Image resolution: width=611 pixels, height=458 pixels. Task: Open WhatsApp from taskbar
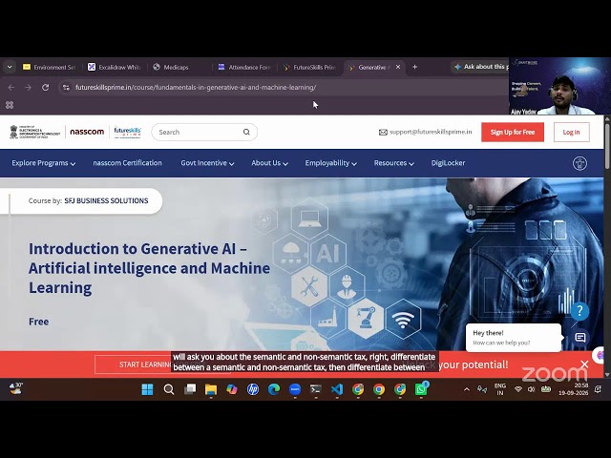point(421,389)
